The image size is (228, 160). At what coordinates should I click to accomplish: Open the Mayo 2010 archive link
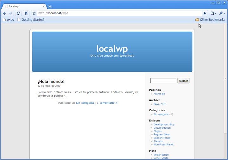coord(160,104)
